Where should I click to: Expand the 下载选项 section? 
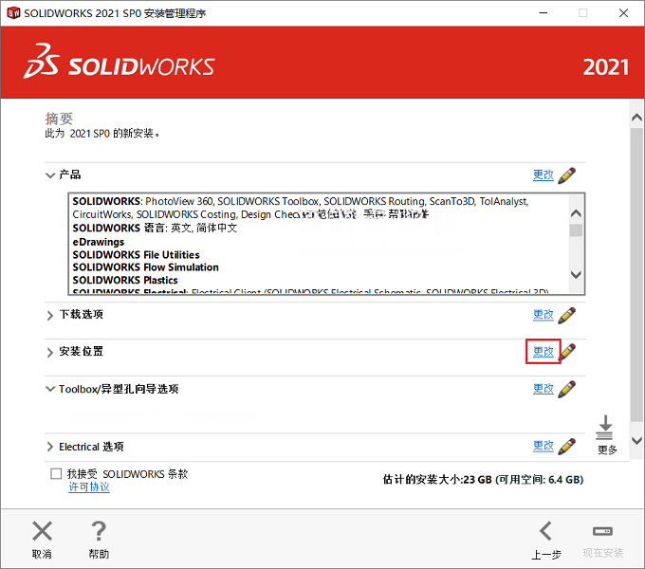[50, 316]
